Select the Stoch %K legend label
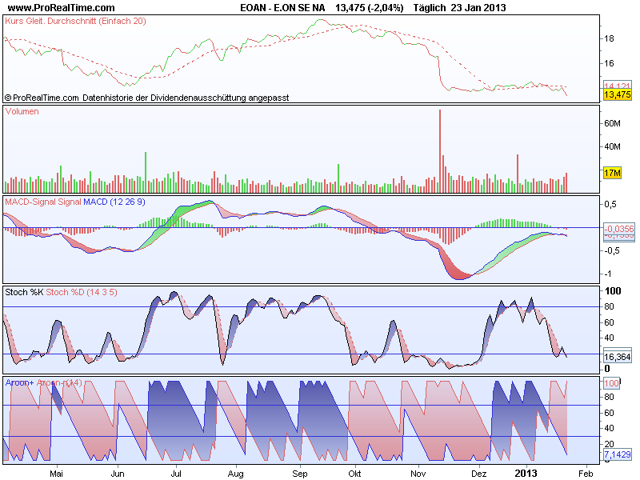Image resolution: width=640 pixels, height=480 pixels. 24,292
